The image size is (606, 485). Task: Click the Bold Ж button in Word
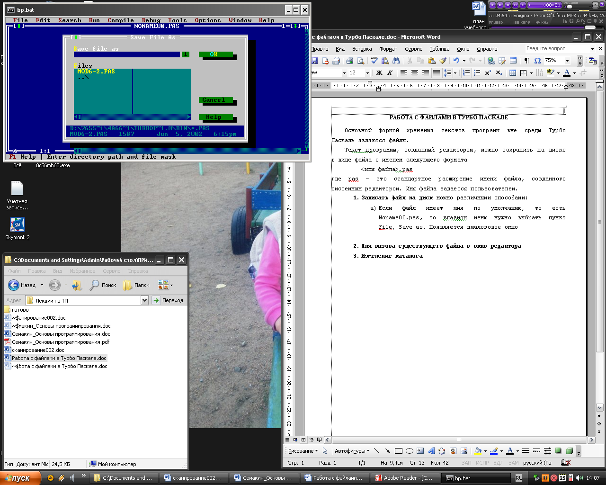(379, 73)
